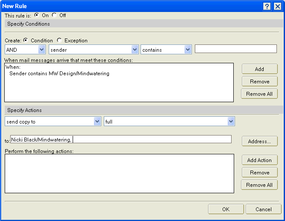Viewport: 285px width, 221px height.
Task: Confirm the rule with OK
Action: click(226, 209)
